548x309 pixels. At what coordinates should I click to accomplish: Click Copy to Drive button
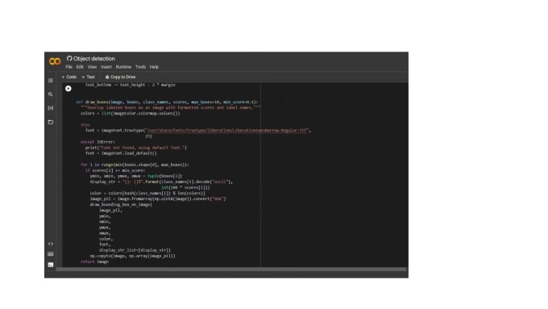coord(120,77)
